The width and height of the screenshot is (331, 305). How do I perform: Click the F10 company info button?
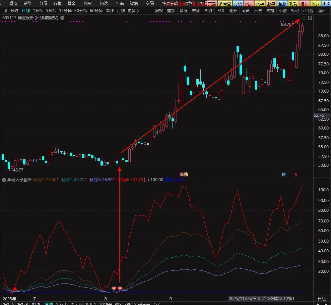(x=220, y=11)
